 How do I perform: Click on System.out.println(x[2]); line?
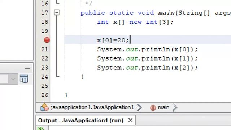point(147,68)
